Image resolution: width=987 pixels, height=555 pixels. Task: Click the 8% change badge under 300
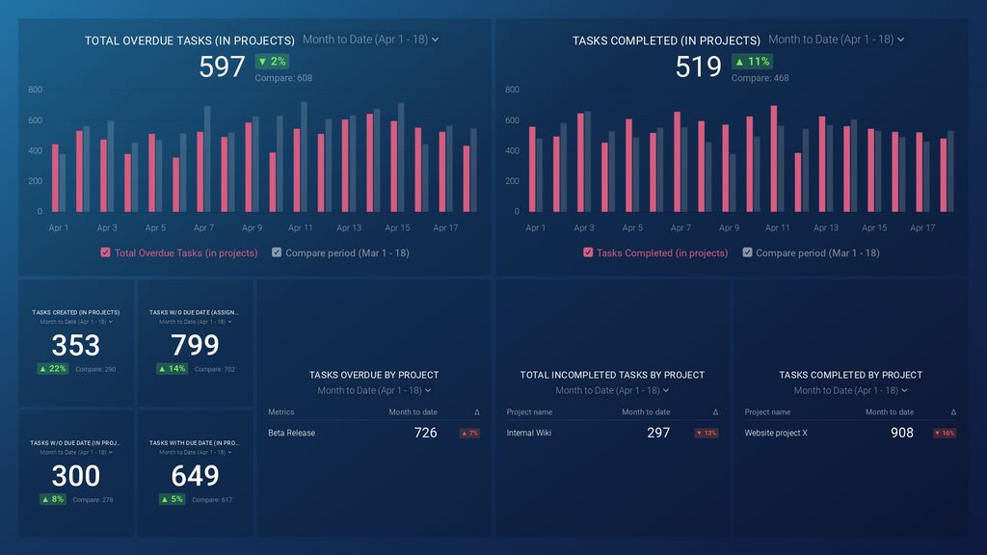(53, 499)
